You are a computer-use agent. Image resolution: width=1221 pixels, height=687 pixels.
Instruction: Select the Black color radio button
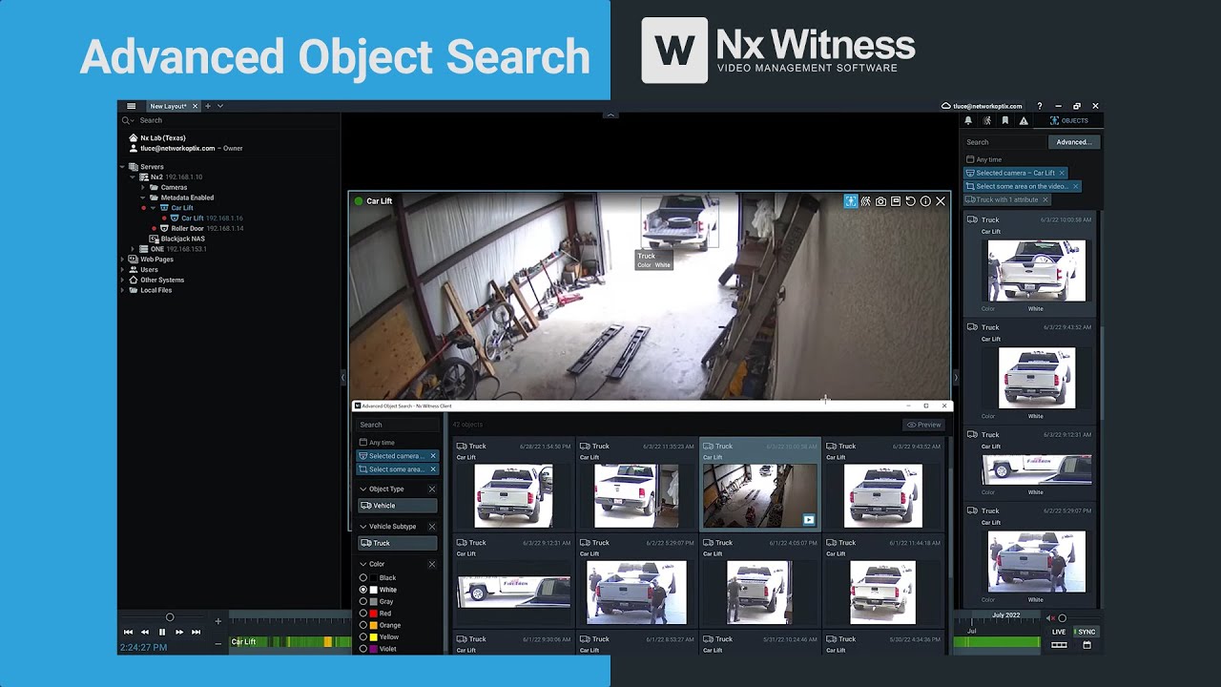(363, 578)
